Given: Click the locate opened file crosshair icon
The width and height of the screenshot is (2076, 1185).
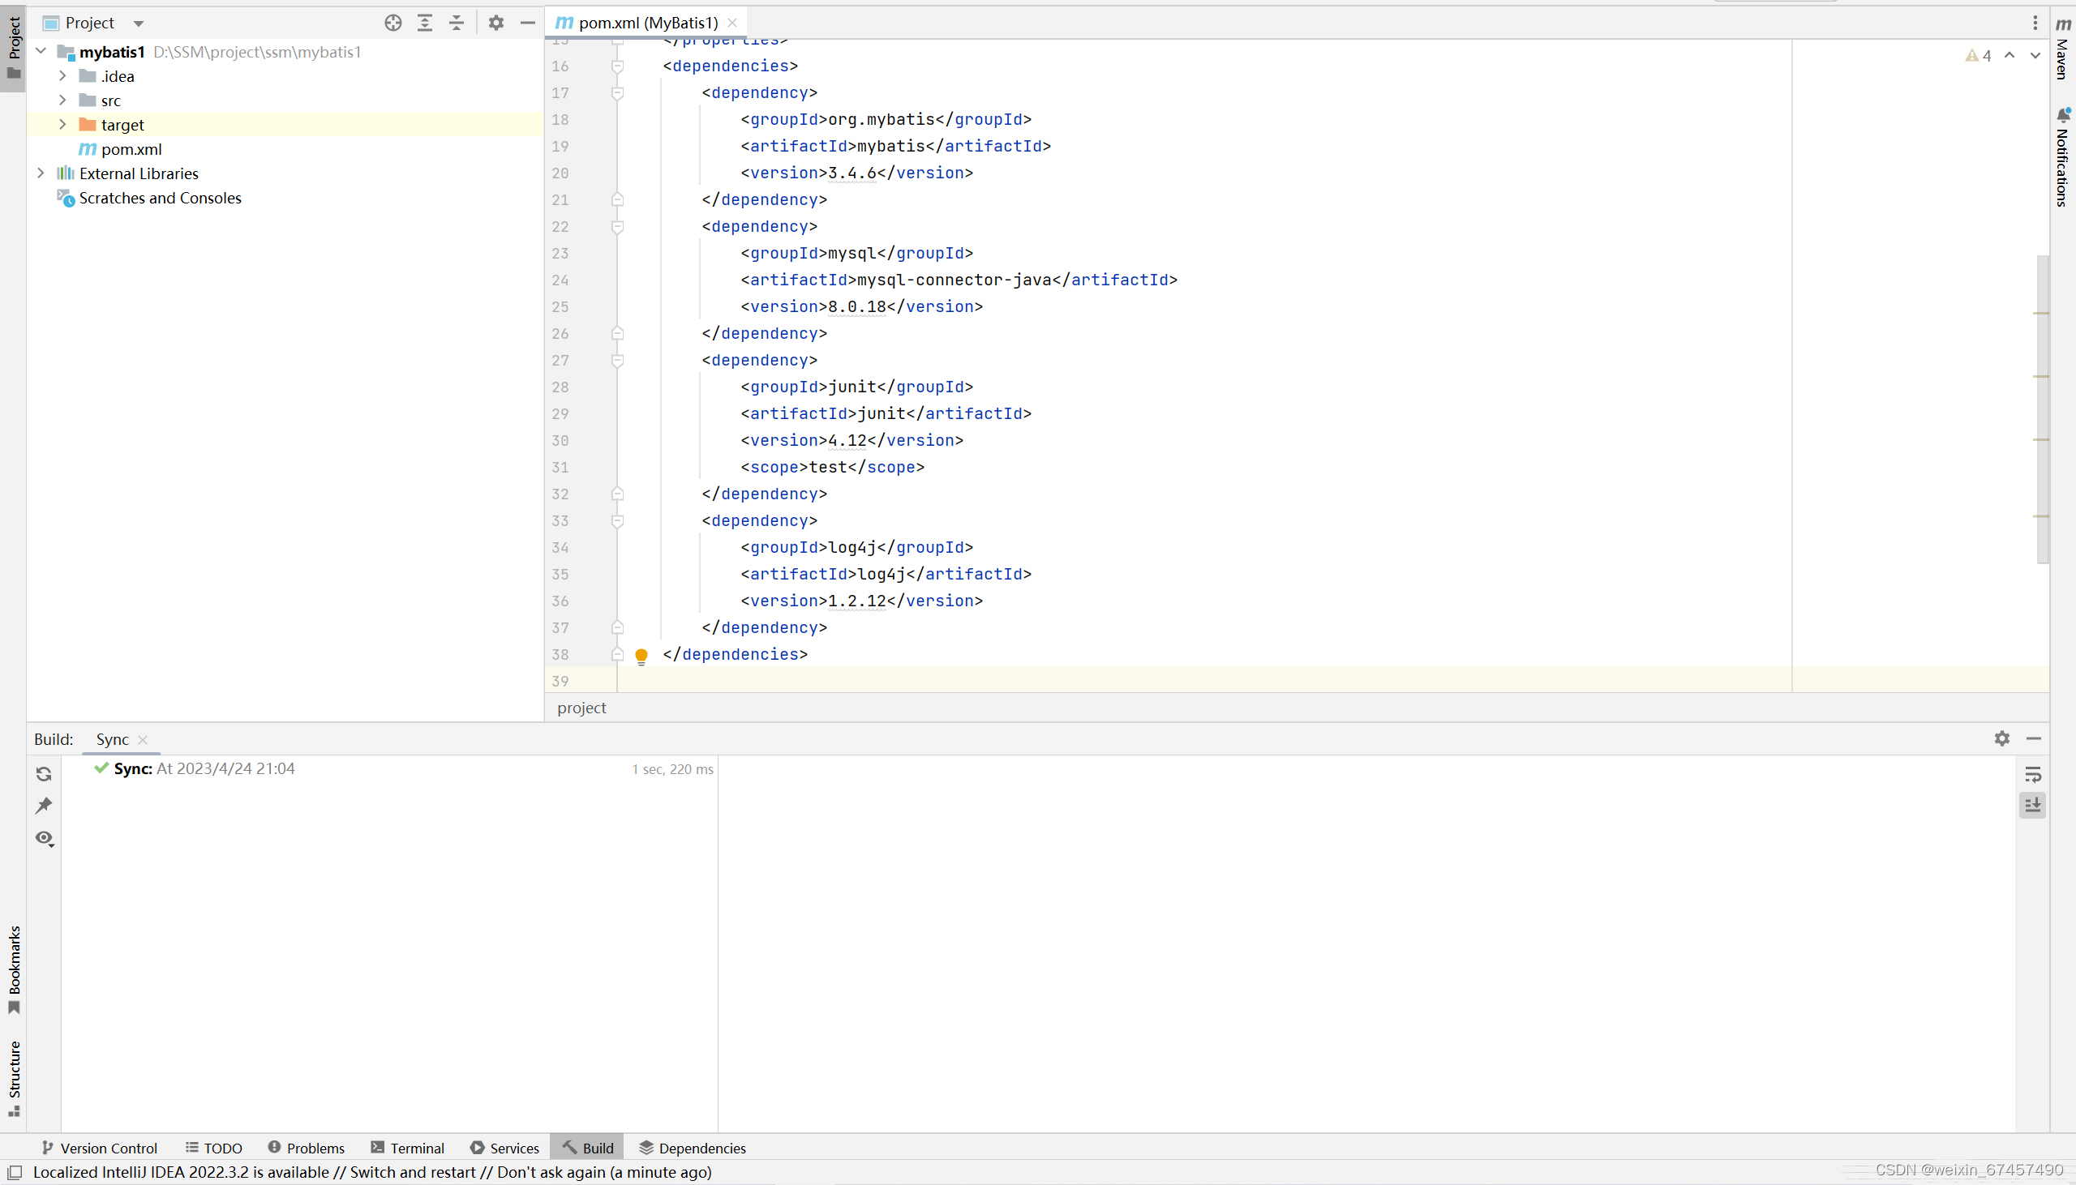Looking at the screenshot, I should [393, 23].
